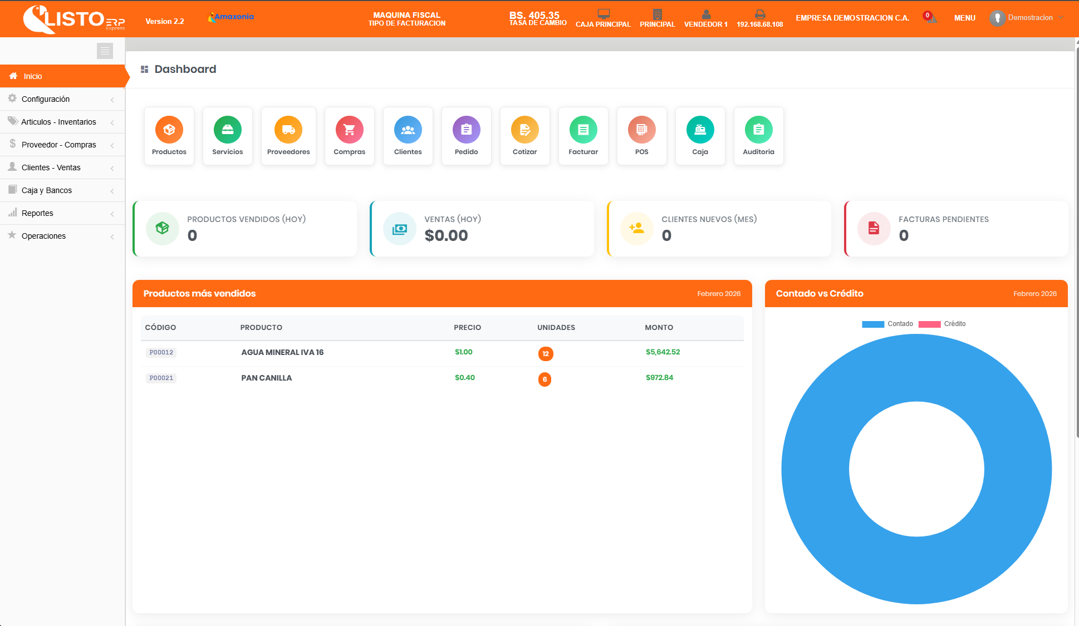Toggle Contado legend in chart

click(887, 324)
